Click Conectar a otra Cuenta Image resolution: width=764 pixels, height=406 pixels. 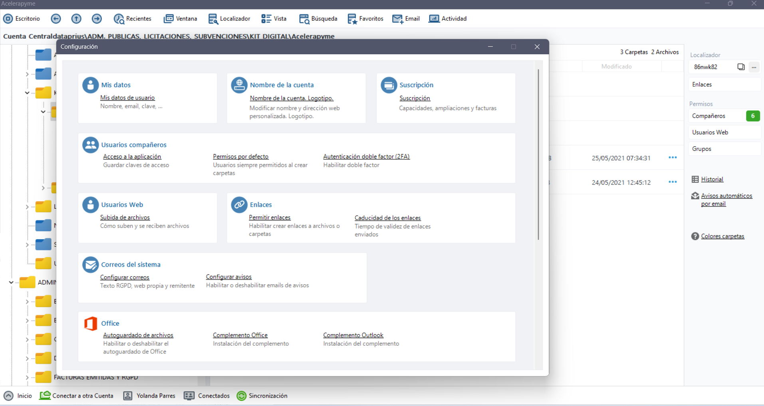tap(76, 396)
